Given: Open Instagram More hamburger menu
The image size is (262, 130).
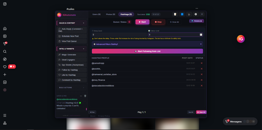Looking at the screenshot, I should [x=5, y=115].
